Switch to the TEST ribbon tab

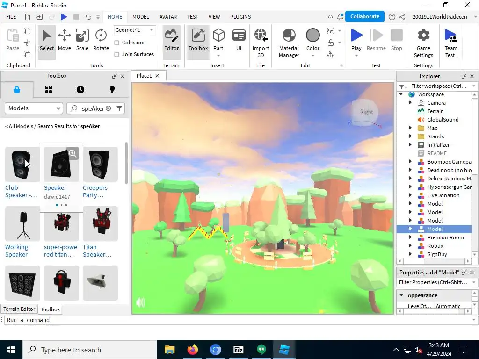pos(192,17)
